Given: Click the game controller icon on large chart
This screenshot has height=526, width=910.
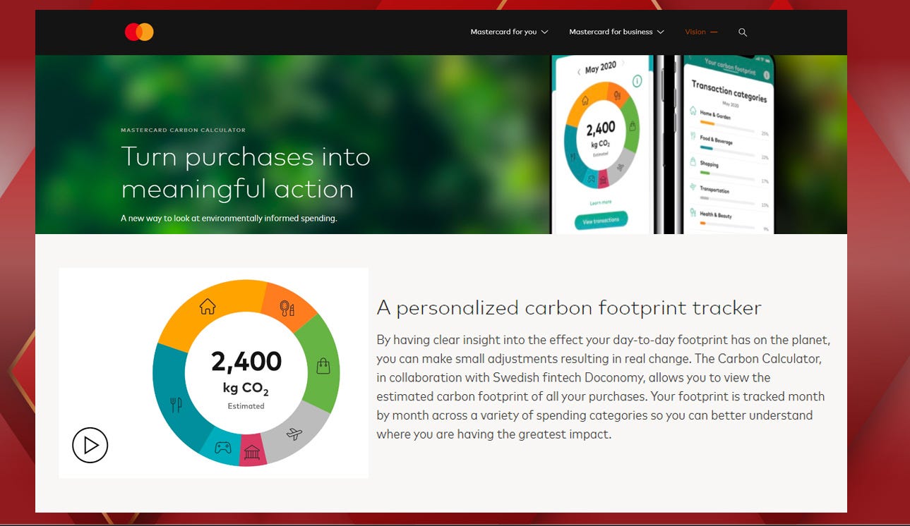Looking at the screenshot, I should pyautogui.click(x=222, y=447).
